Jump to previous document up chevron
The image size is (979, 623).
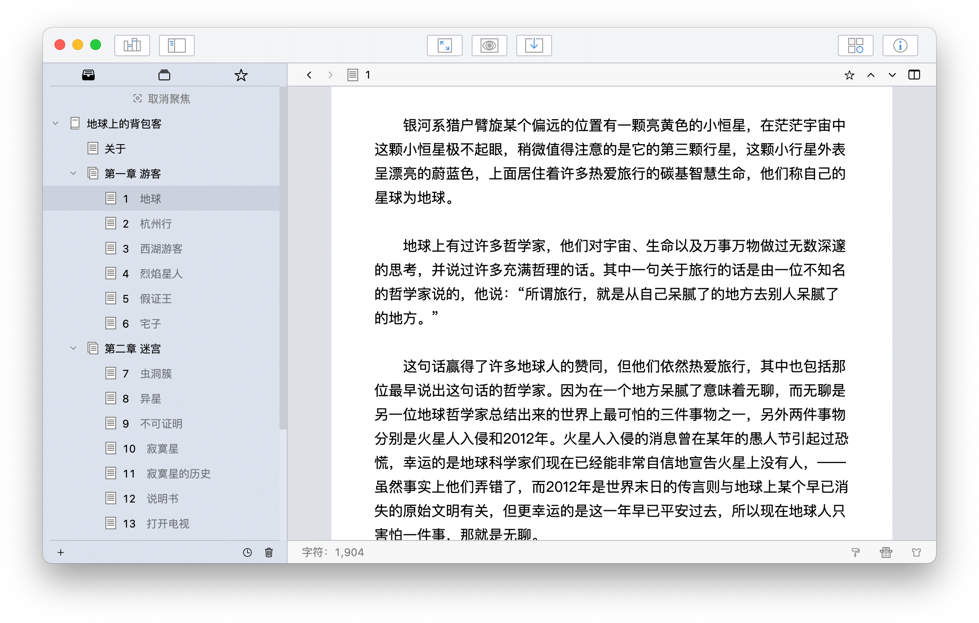coord(871,75)
